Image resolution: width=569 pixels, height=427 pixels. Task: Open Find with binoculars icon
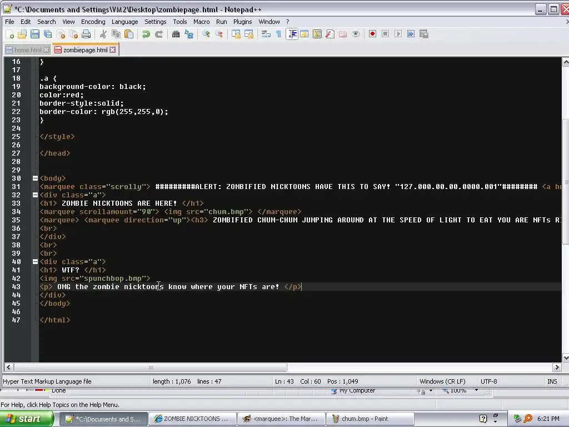176,34
